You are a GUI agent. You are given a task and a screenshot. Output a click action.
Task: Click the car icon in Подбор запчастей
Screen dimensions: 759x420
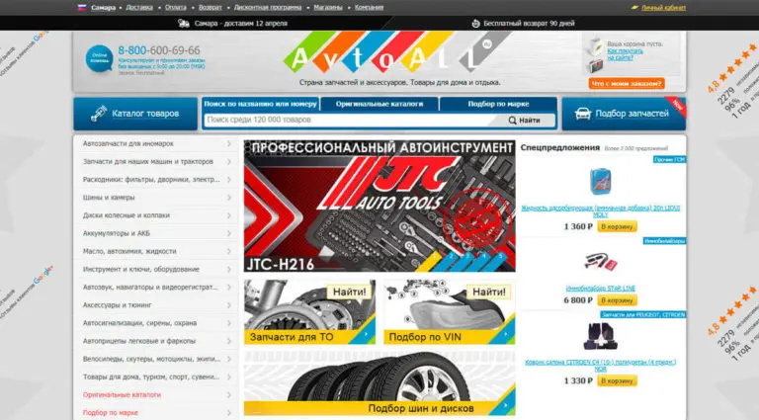583,114
